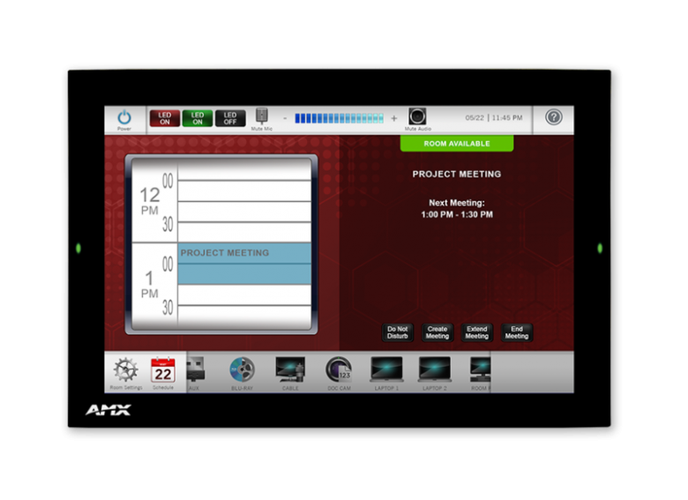Viewport: 688px width, 500px height.
Task: Mute the microphone
Action: tap(261, 117)
